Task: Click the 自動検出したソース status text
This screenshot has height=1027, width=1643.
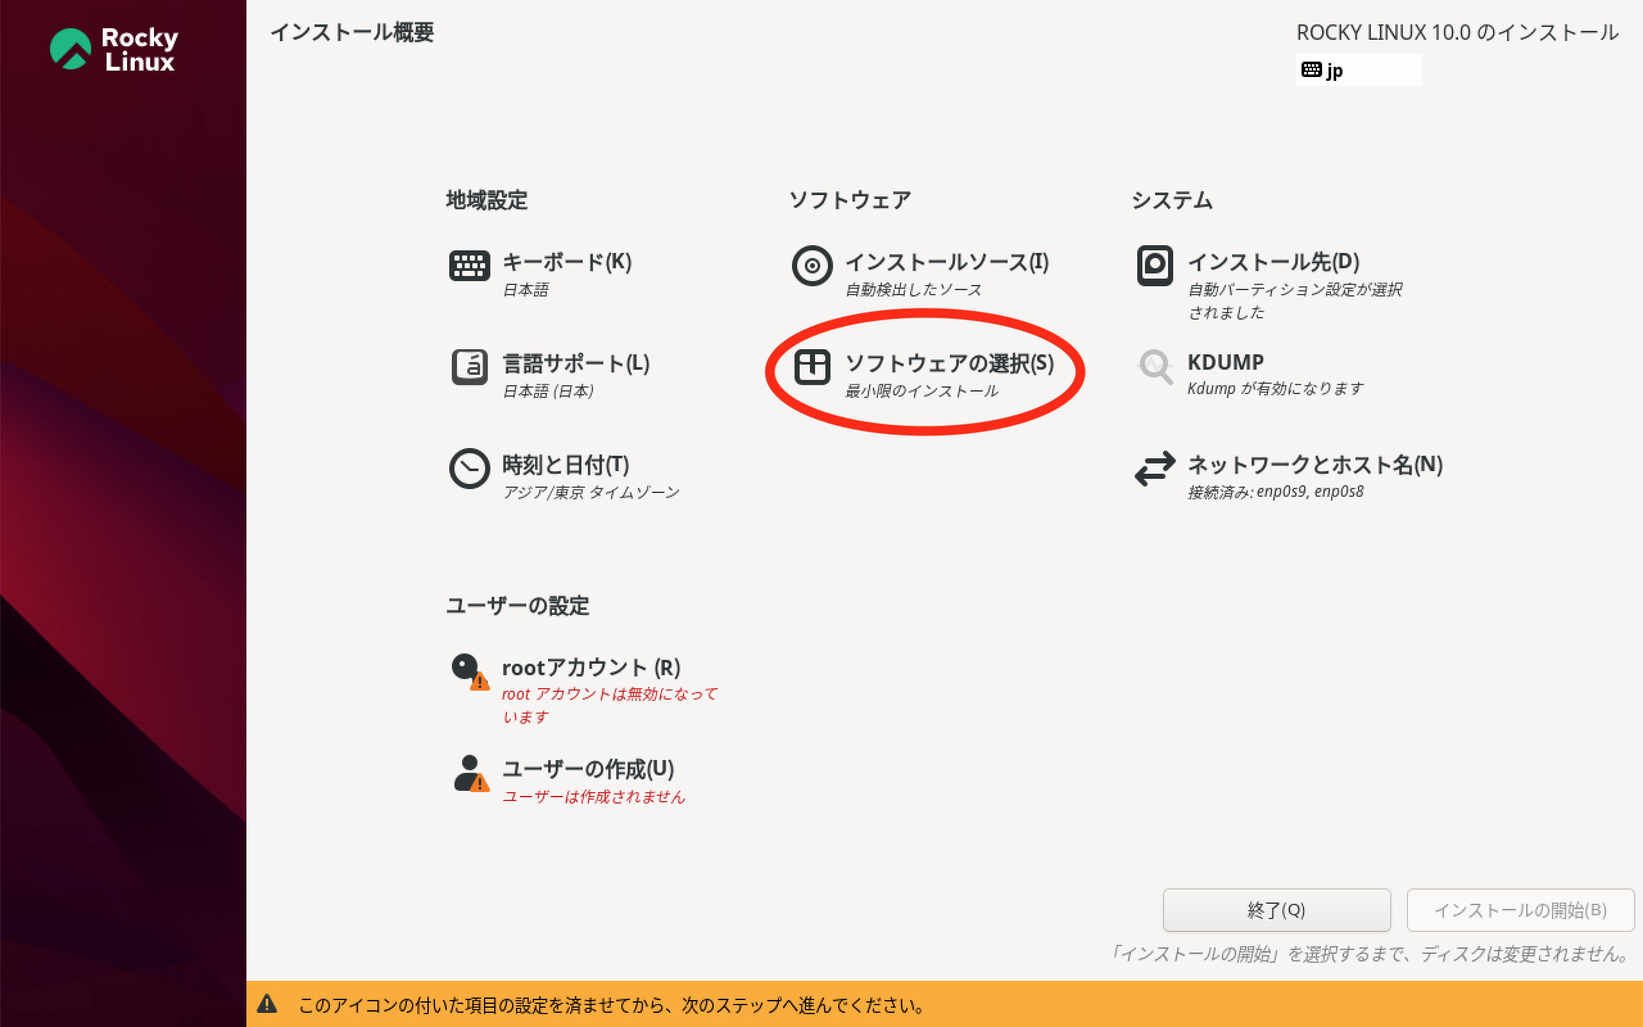Action: point(913,289)
